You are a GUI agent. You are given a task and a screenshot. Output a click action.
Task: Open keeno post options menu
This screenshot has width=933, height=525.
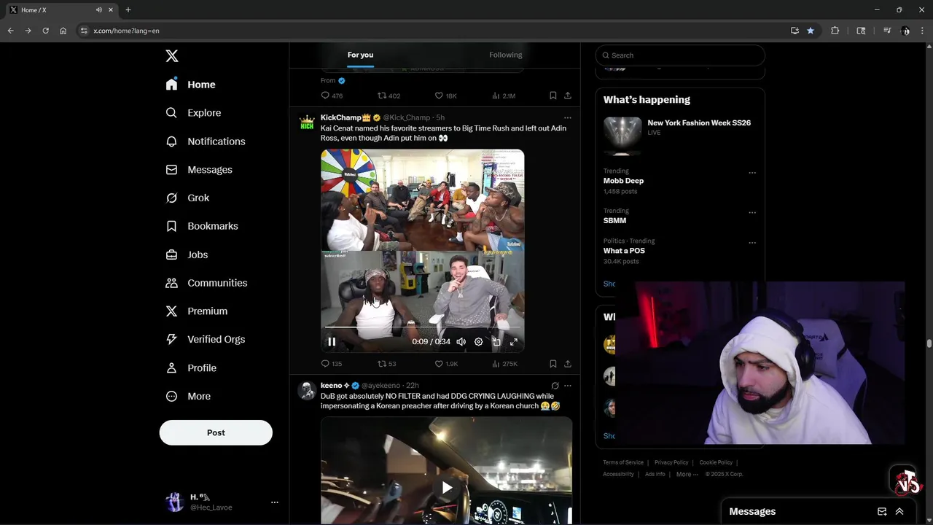click(x=568, y=386)
